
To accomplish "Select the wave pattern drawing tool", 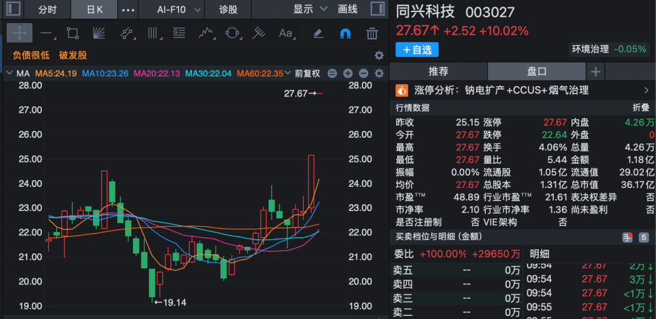I will pos(205,33).
